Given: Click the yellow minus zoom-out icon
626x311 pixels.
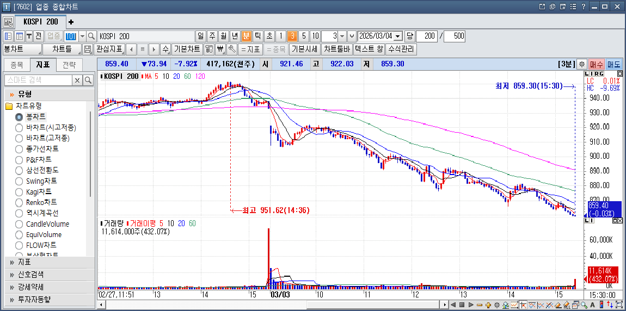Looking at the screenshot, I should pos(480,305).
